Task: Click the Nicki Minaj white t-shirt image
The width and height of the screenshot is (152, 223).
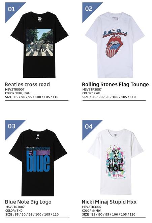Action: tap(116, 161)
